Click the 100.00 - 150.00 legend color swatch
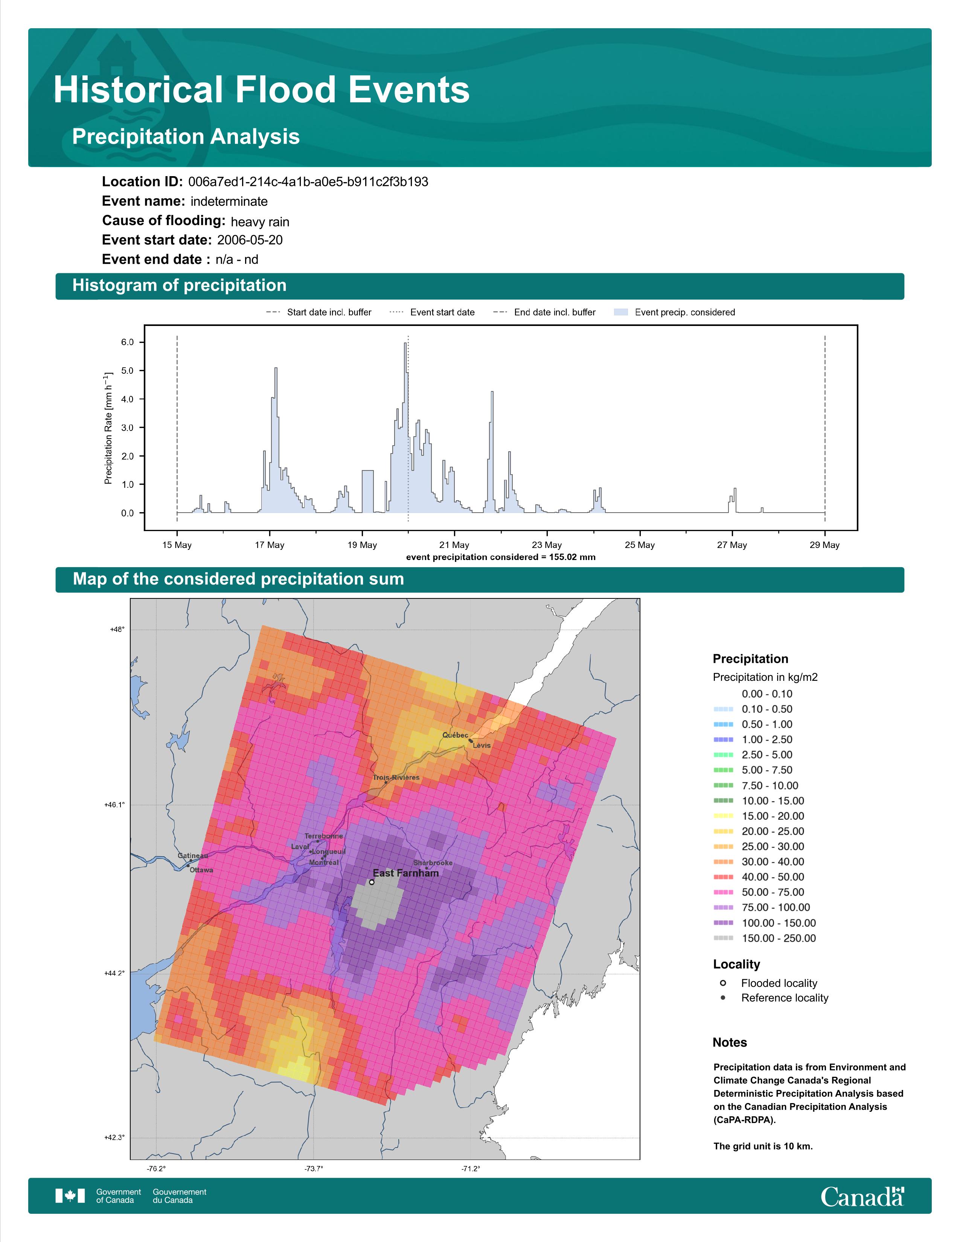This screenshot has width=960, height=1242. (x=724, y=923)
